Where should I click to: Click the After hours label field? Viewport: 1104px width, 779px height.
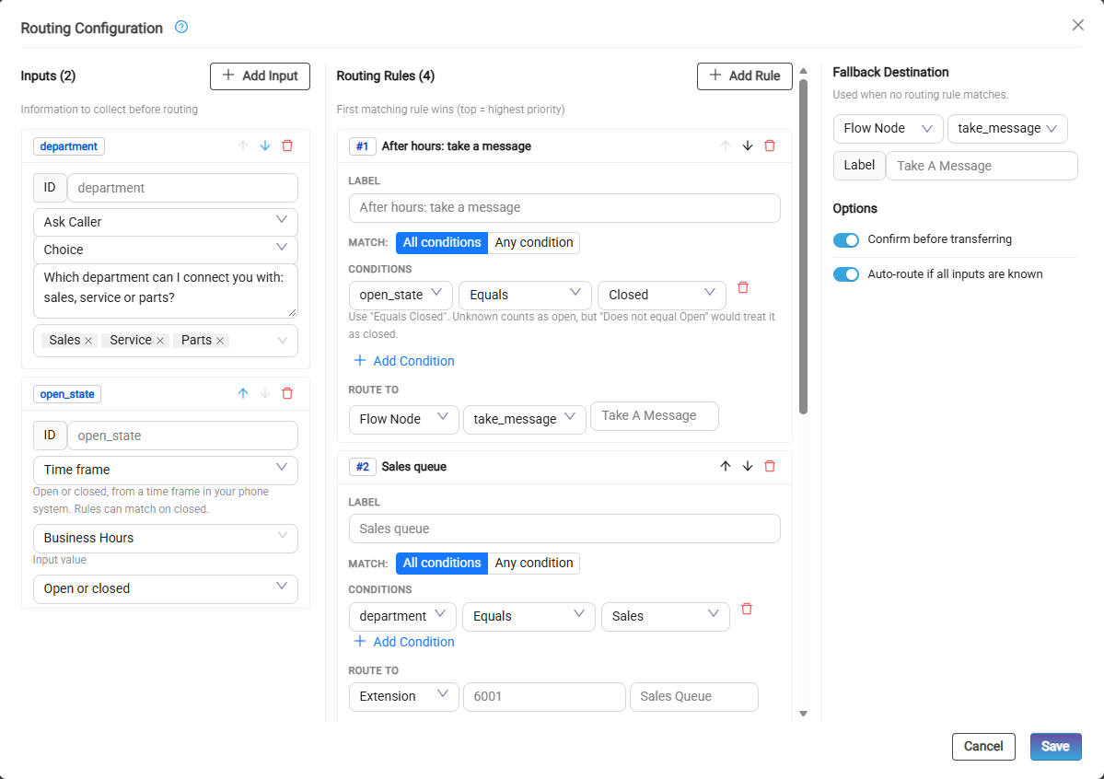tap(564, 208)
